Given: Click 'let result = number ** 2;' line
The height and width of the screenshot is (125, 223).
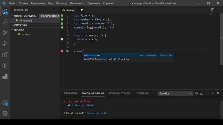Looking at the screenshot, I should (94, 24).
